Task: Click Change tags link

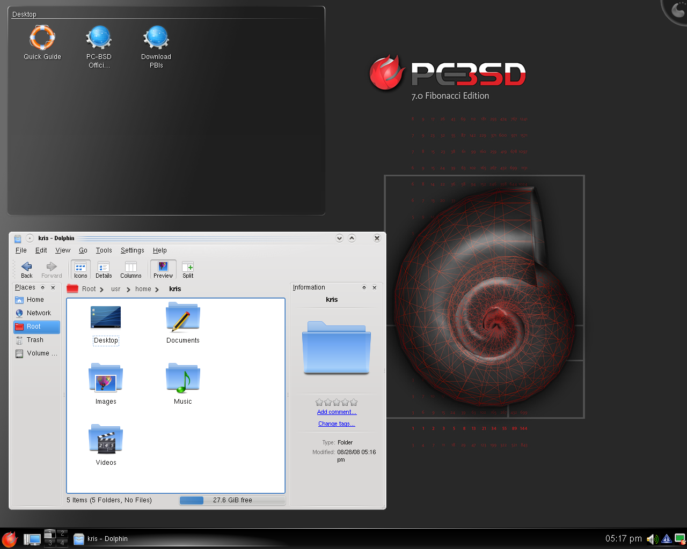Action: coord(337,424)
